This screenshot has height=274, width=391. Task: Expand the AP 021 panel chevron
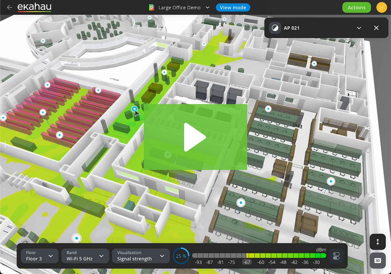click(359, 28)
